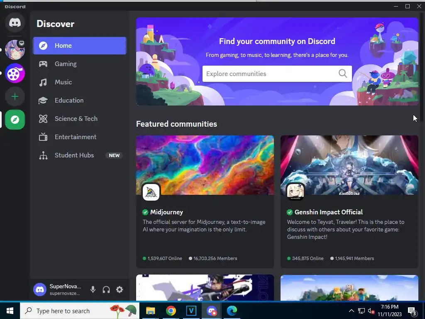Click the SuperNova user avatar
The width and height of the screenshot is (425, 319).
[40, 290]
